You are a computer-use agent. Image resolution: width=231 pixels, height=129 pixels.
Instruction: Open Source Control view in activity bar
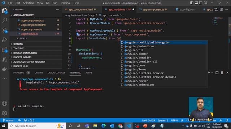(5, 30)
